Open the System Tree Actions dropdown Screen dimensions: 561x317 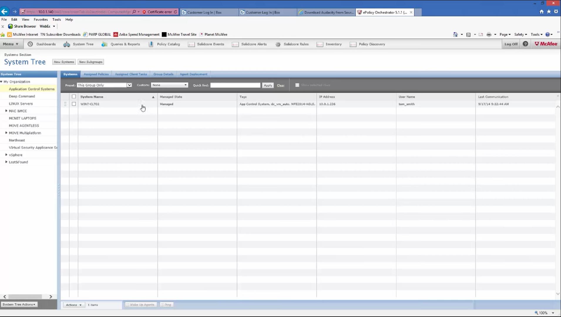point(19,304)
